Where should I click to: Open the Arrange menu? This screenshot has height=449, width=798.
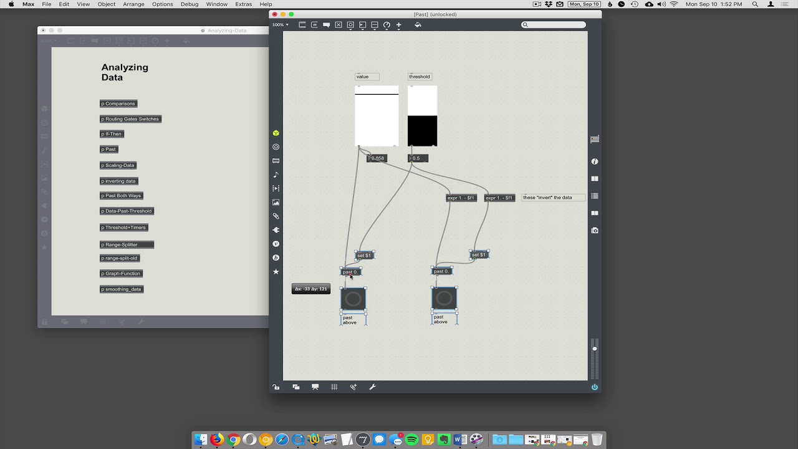[x=133, y=4]
